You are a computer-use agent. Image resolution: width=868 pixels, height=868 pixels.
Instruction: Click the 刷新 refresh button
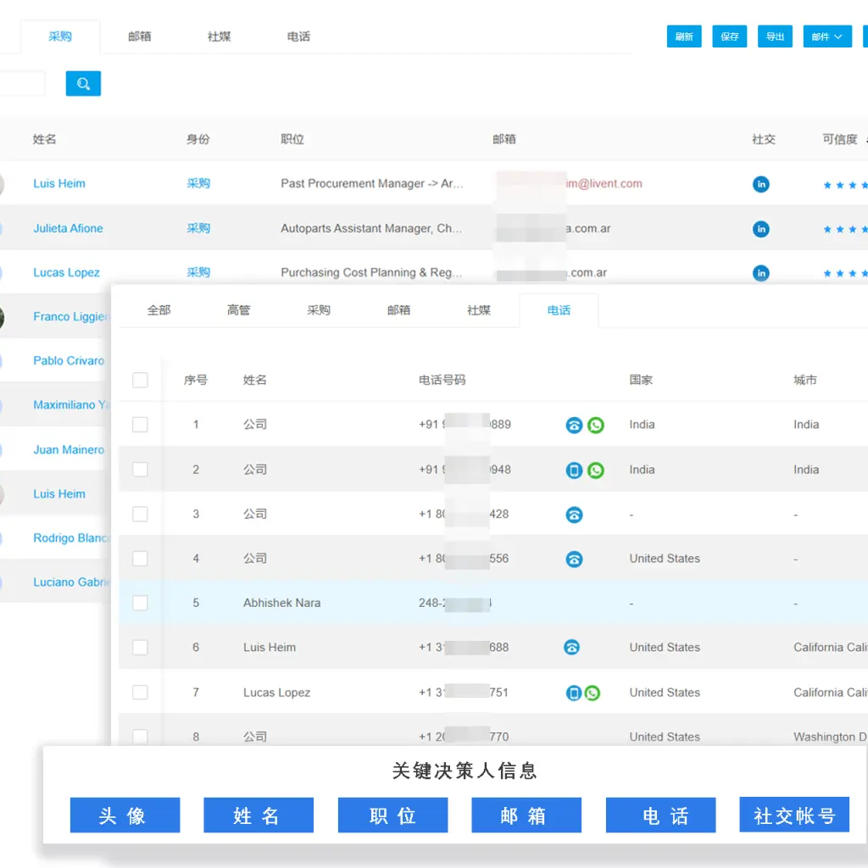click(x=684, y=36)
